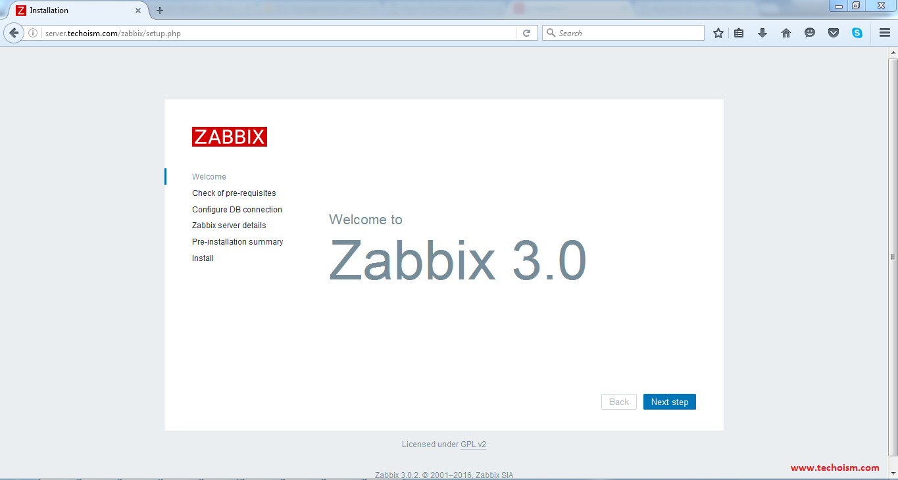This screenshot has height=480, width=898.
Task: Select the Installation browser tab
Action: pos(78,11)
